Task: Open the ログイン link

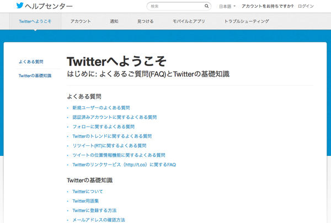Action: click(x=306, y=7)
